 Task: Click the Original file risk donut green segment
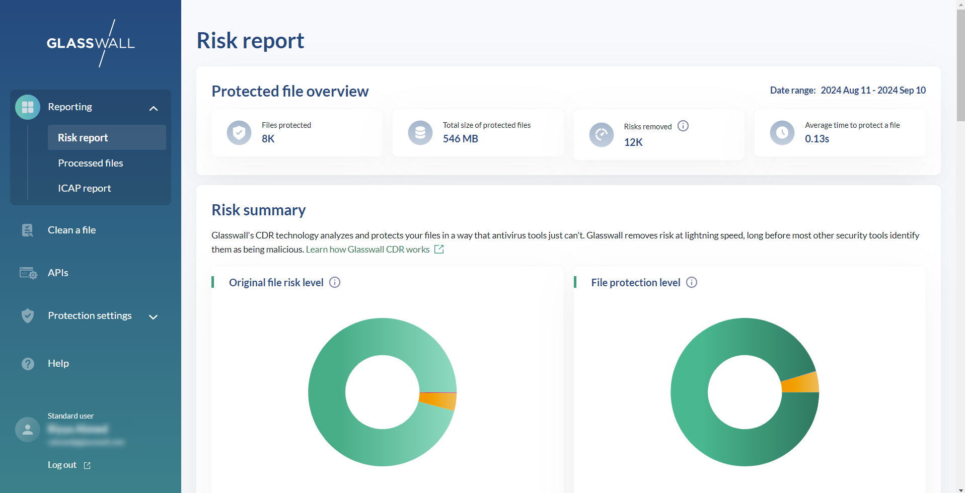pyautogui.click(x=327, y=392)
